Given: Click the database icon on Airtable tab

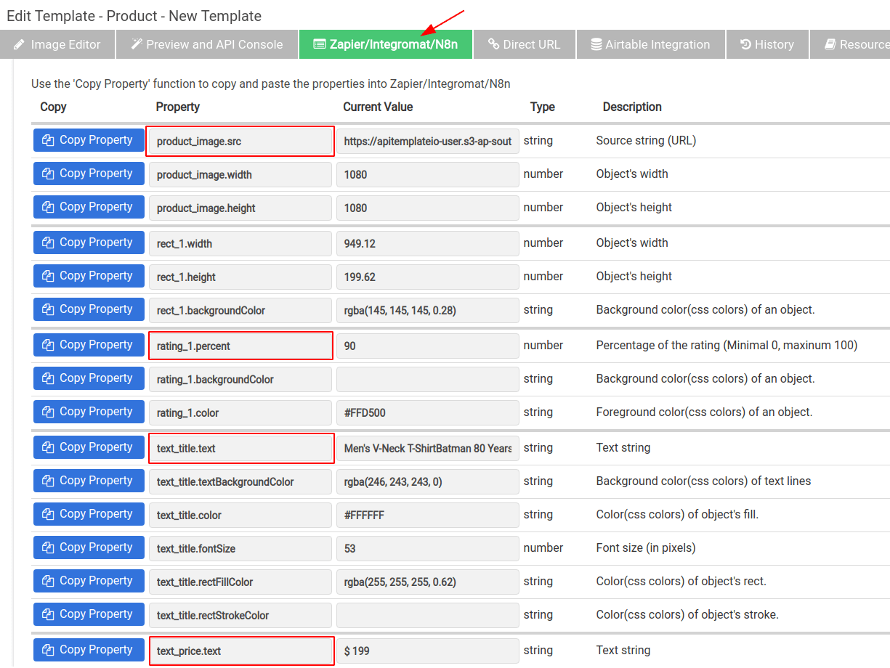Looking at the screenshot, I should point(596,44).
